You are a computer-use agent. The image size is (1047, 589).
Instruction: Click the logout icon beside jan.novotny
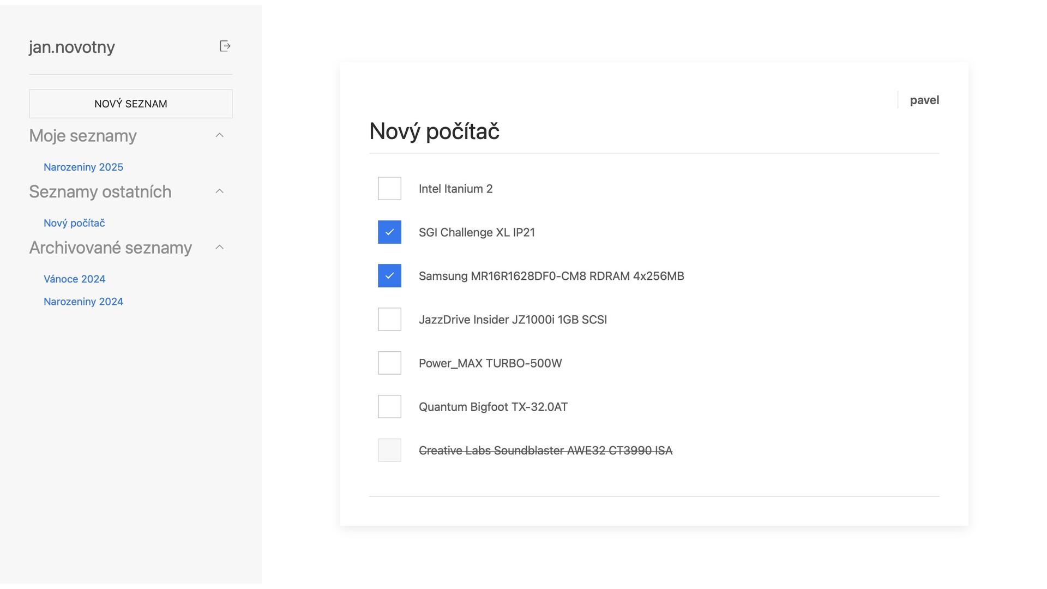225,46
